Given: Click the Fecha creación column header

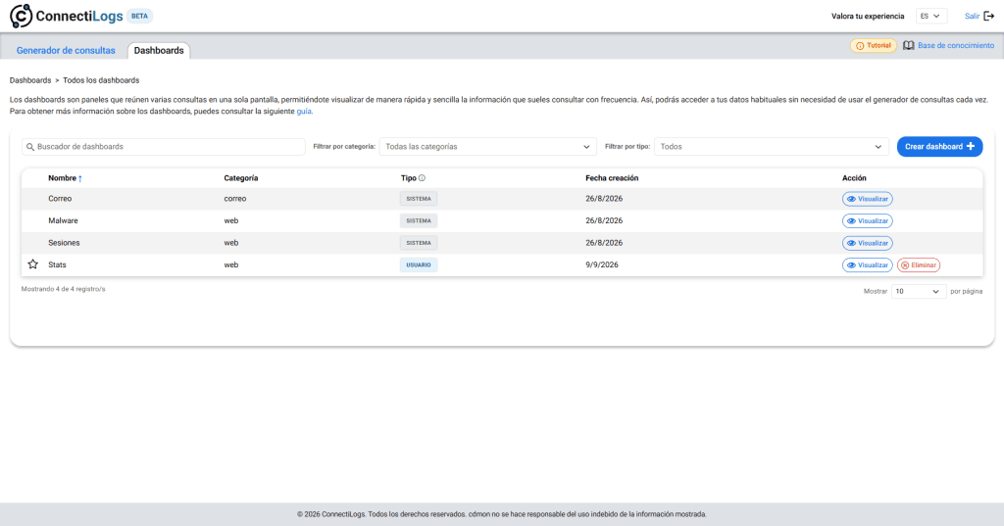Looking at the screenshot, I should click(612, 178).
